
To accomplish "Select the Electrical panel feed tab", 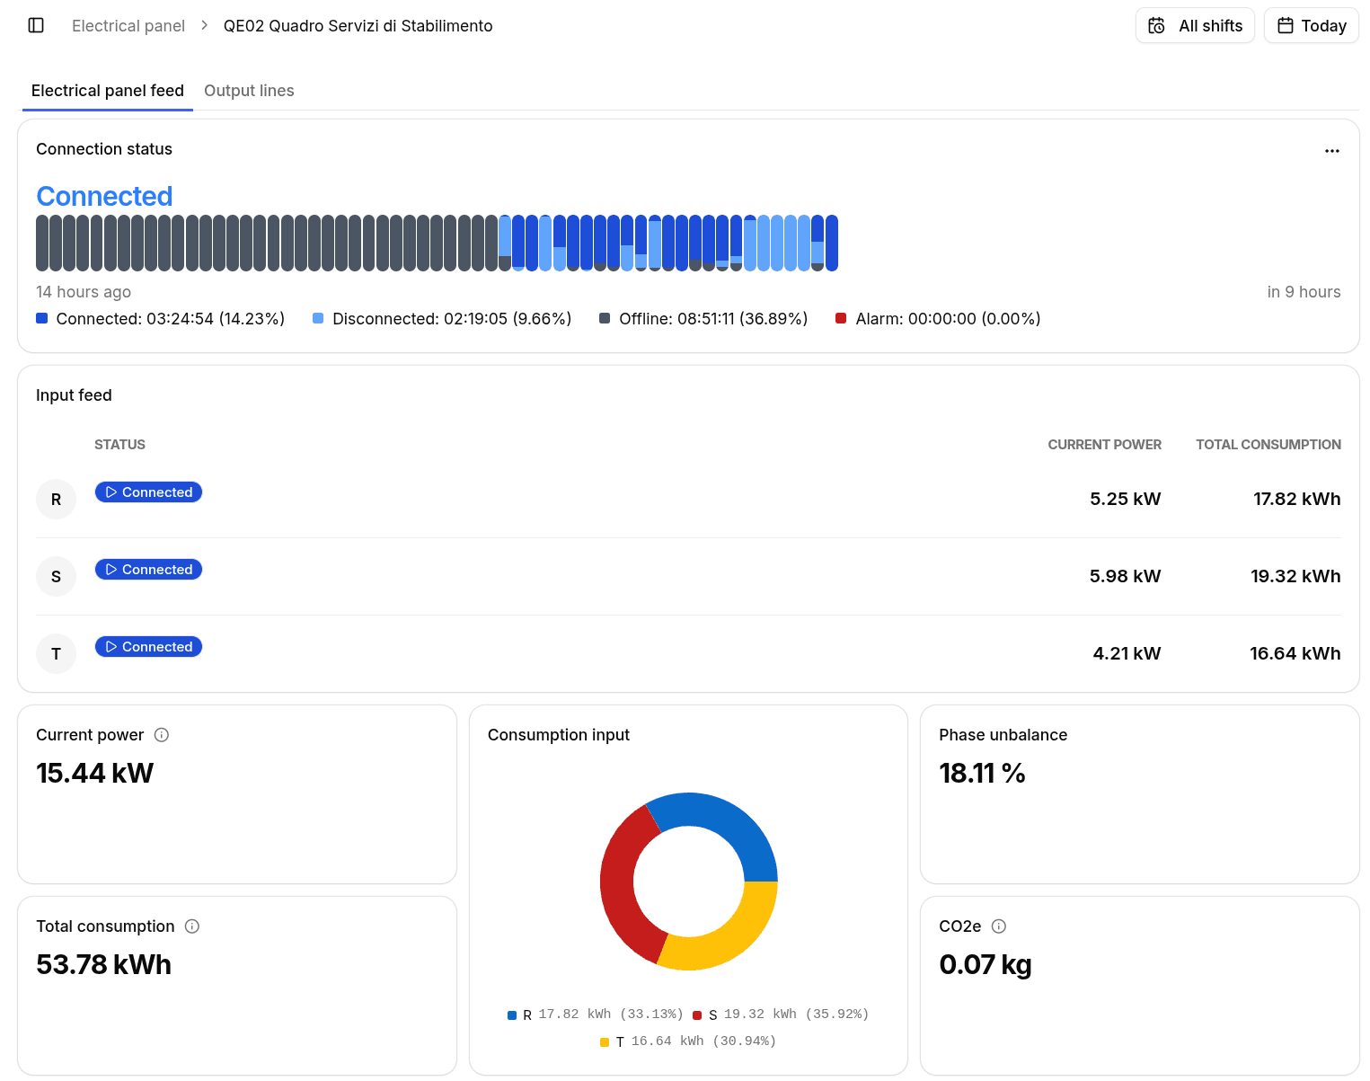I will (x=108, y=91).
